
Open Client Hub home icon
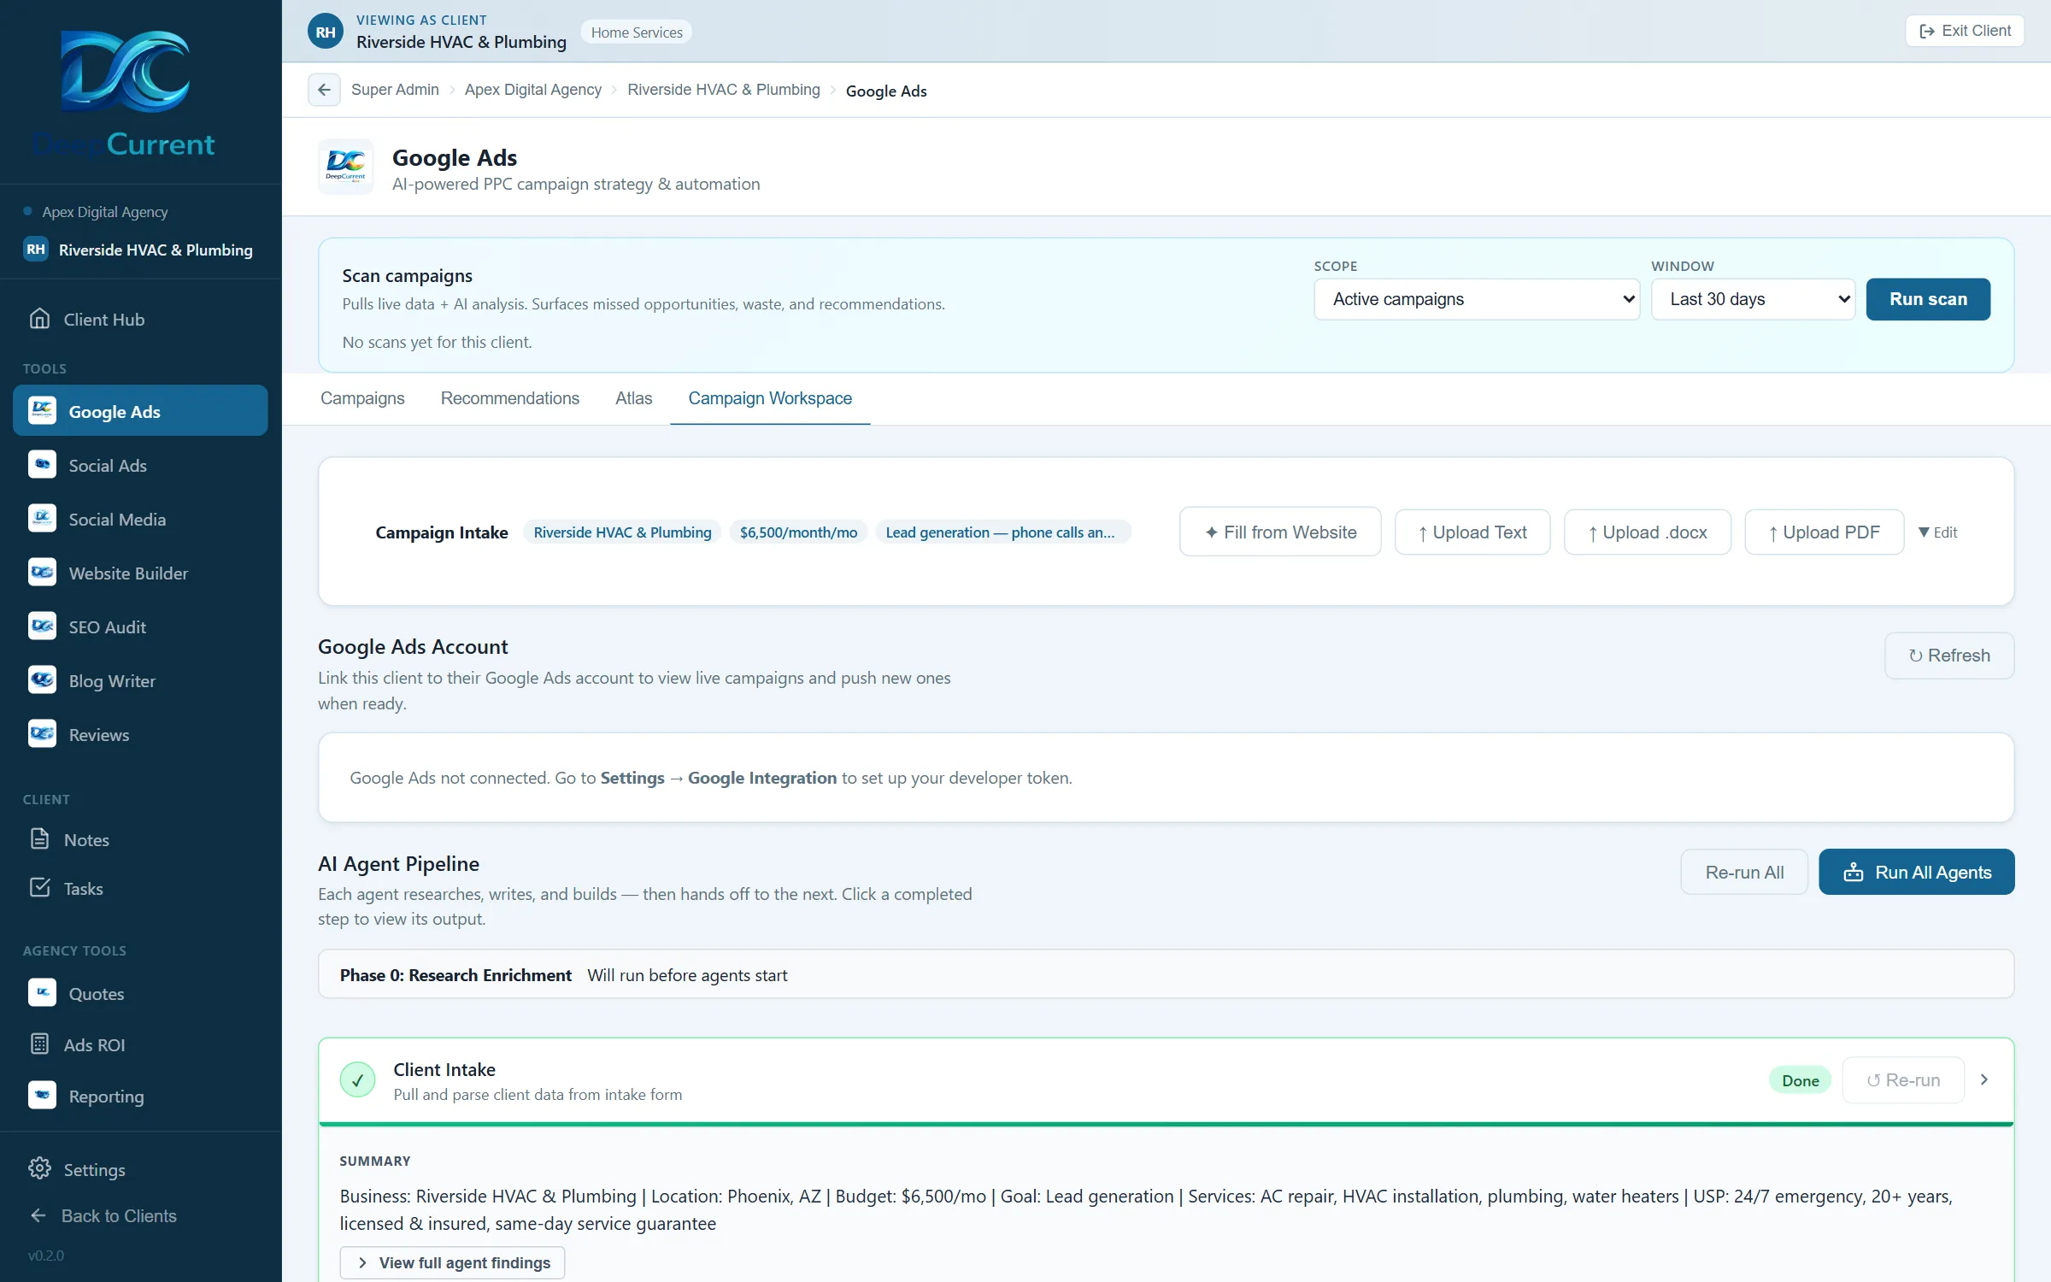39,319
